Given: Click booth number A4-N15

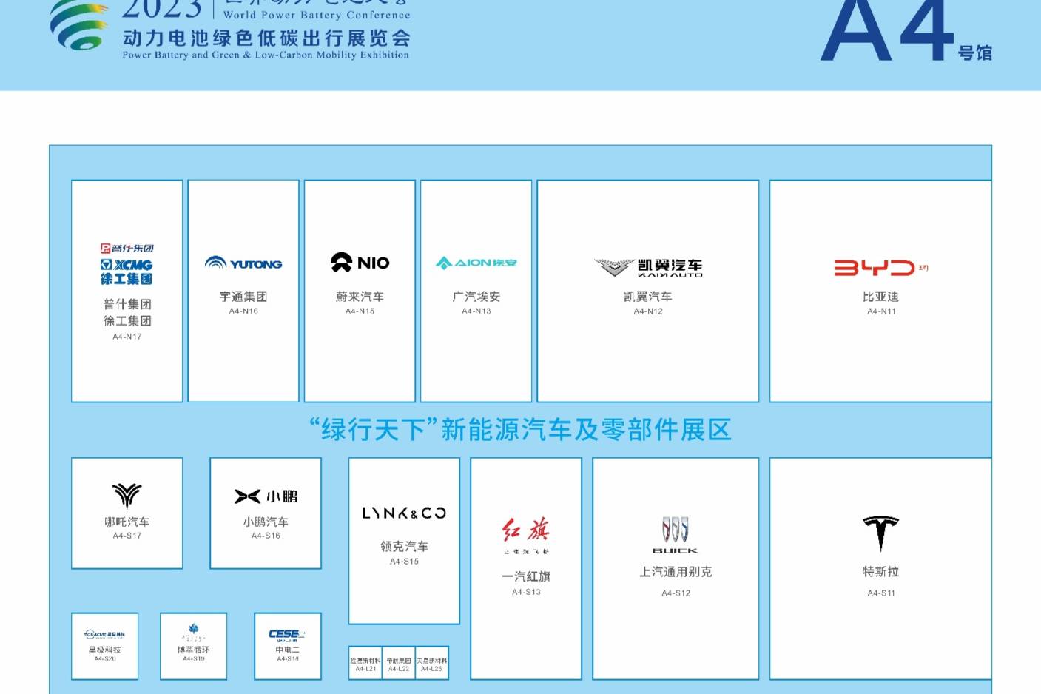Looking at the screenshot, I should pos(360,311).
